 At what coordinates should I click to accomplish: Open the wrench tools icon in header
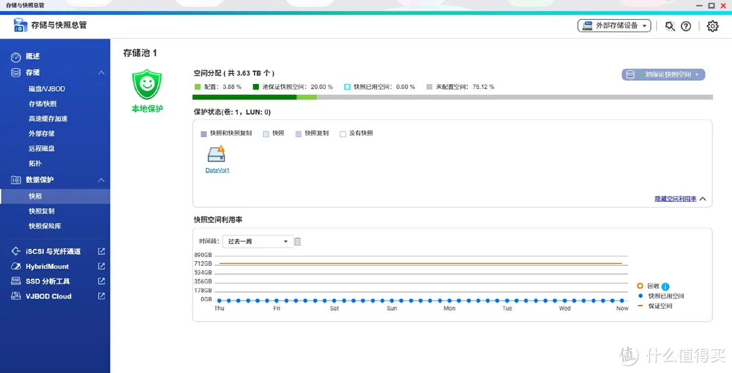[670, 26]
